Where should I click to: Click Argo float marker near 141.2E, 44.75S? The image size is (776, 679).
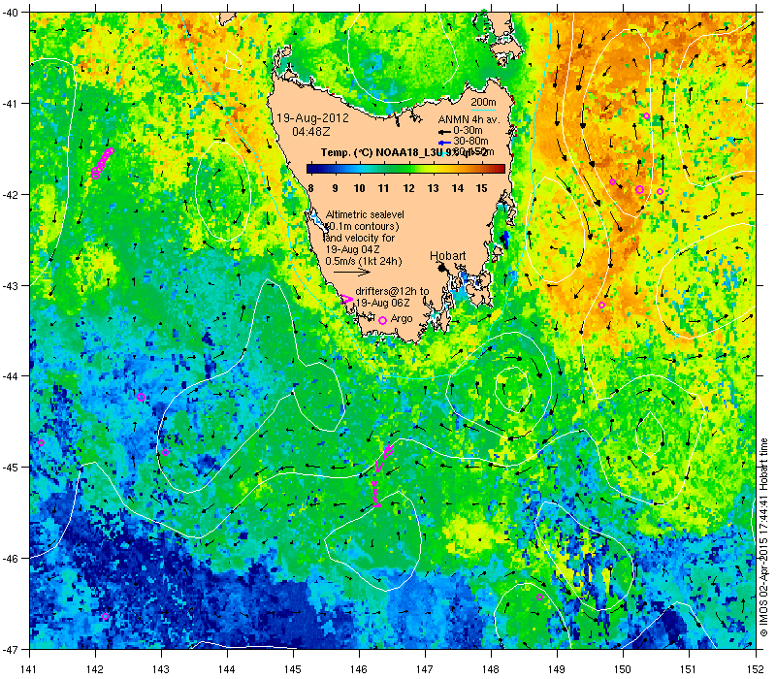(41, 442)
